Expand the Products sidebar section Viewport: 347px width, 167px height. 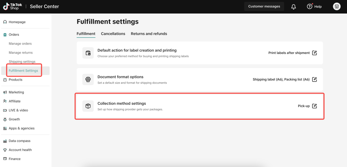tap(15, 80)
